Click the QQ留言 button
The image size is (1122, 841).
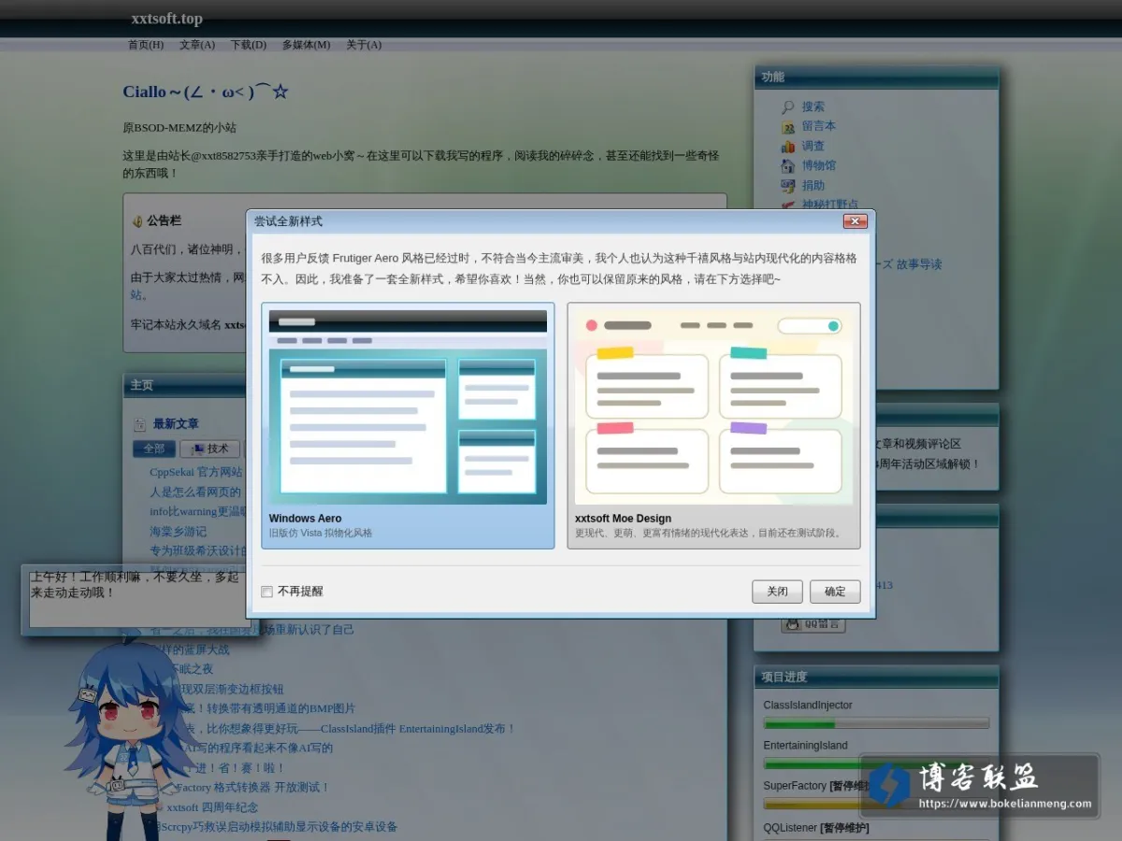pos(813,623)
